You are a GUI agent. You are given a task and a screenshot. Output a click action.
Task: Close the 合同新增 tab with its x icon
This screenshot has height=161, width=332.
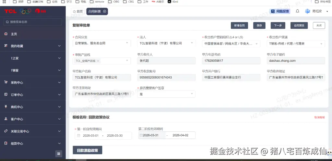click(104, 11)
